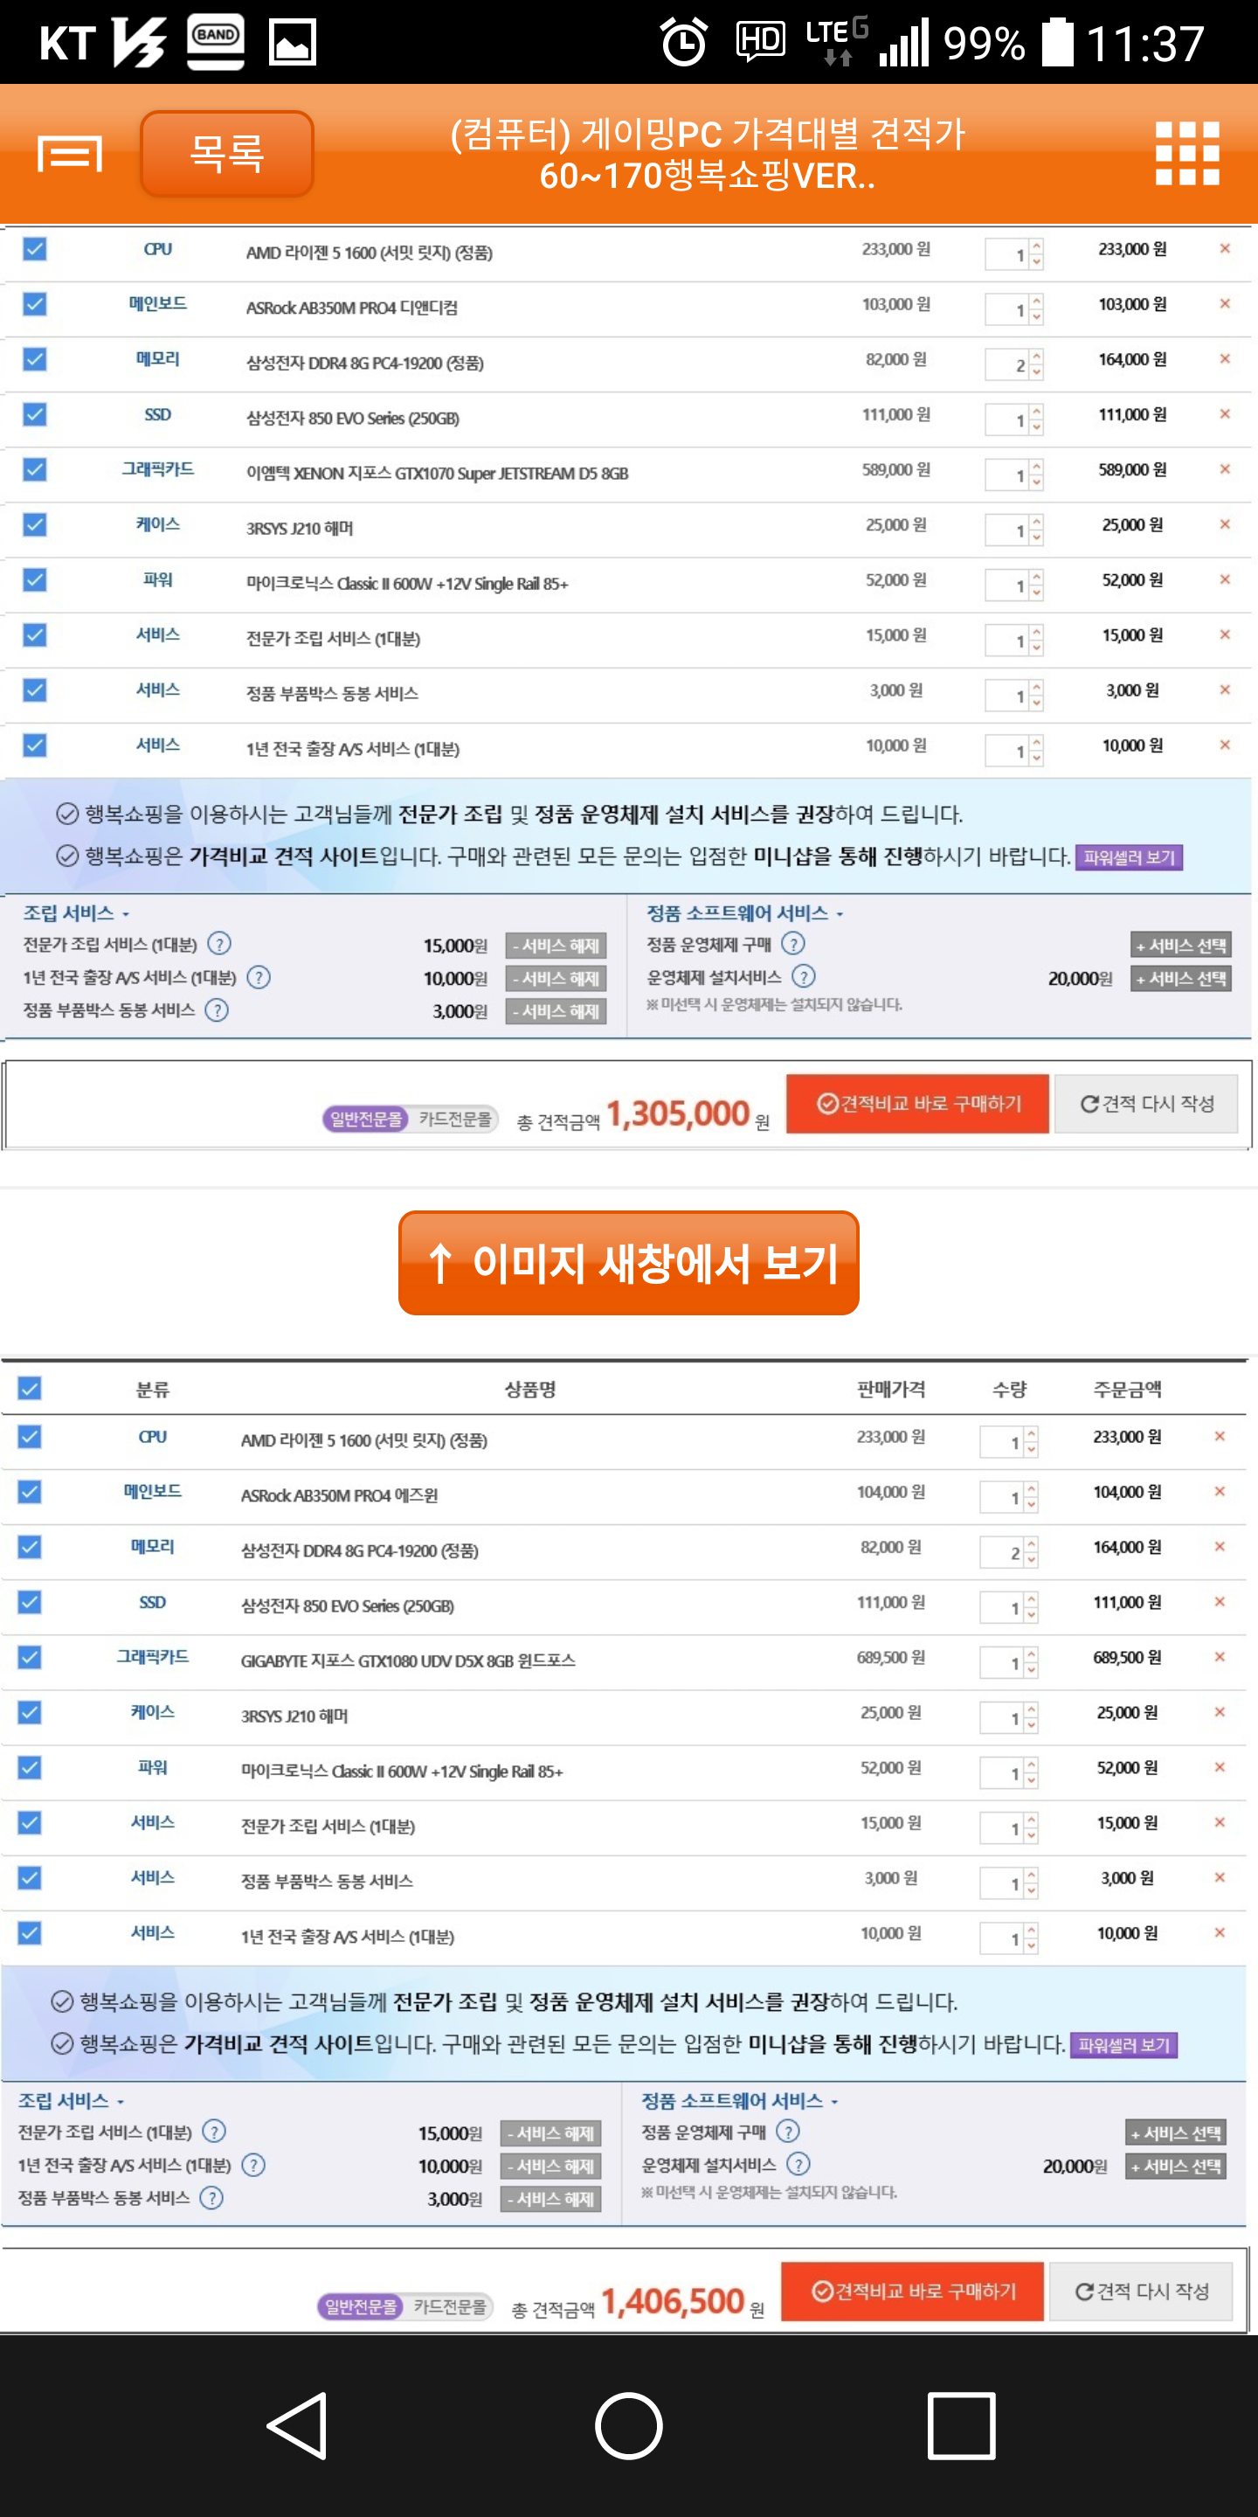Remove the 파워 row in the 1,406,500원 quote

(x=1219, y=1766)
